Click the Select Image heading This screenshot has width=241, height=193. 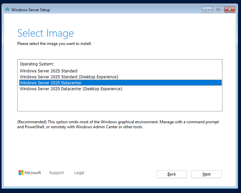point(45,33)
